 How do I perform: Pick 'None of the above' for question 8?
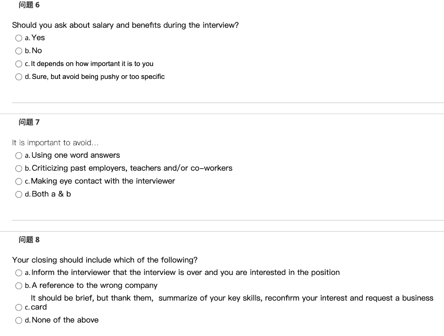pos(19,320)
